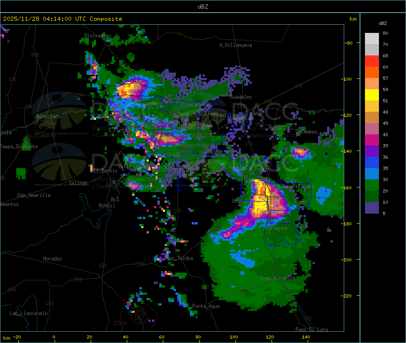The image size is (406, 343).
Task: Click the red 60-65 dBZ legend swatch
Action: coord(372,61)
